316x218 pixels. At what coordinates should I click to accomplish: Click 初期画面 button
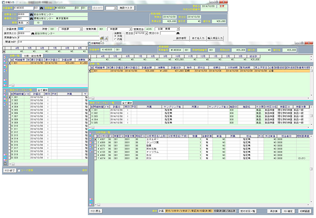(x=304, y=211)
